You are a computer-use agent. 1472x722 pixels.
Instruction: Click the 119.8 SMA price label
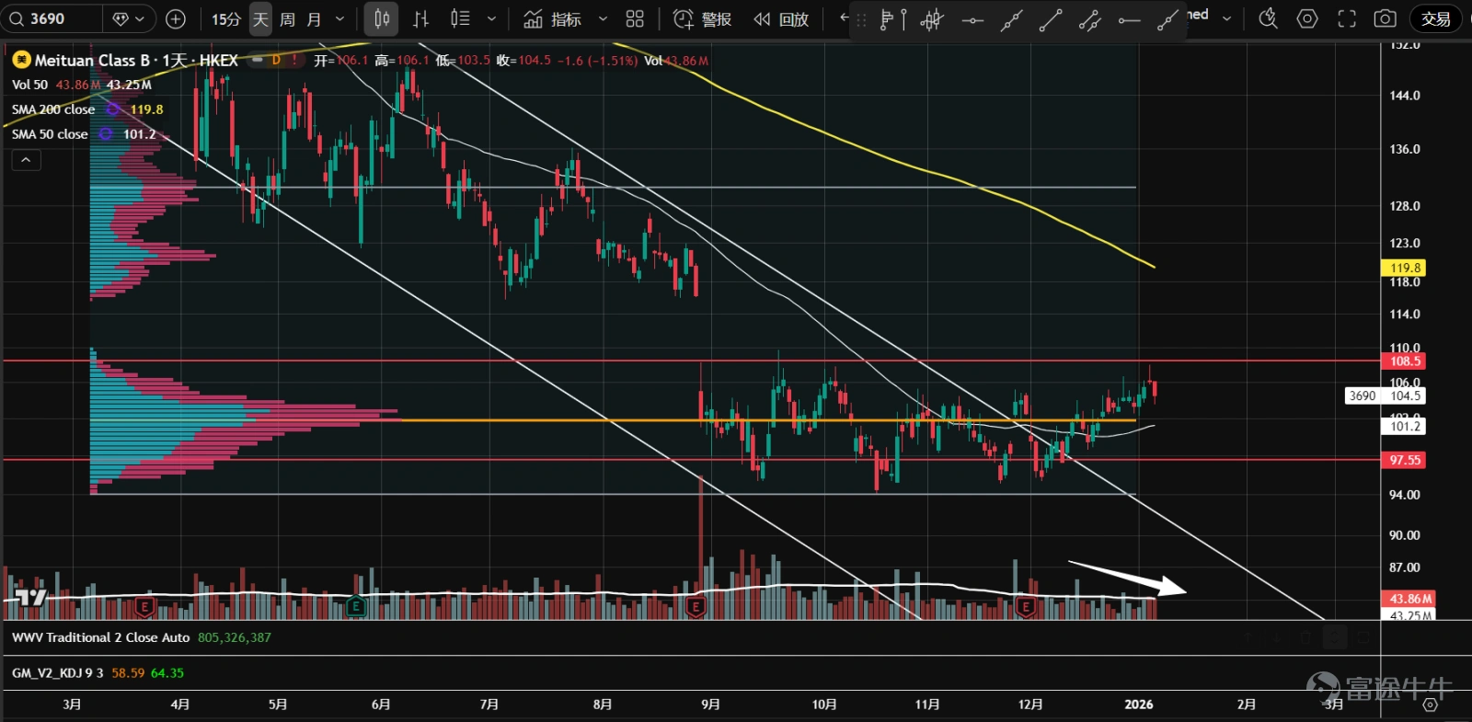pos(1405,268)
